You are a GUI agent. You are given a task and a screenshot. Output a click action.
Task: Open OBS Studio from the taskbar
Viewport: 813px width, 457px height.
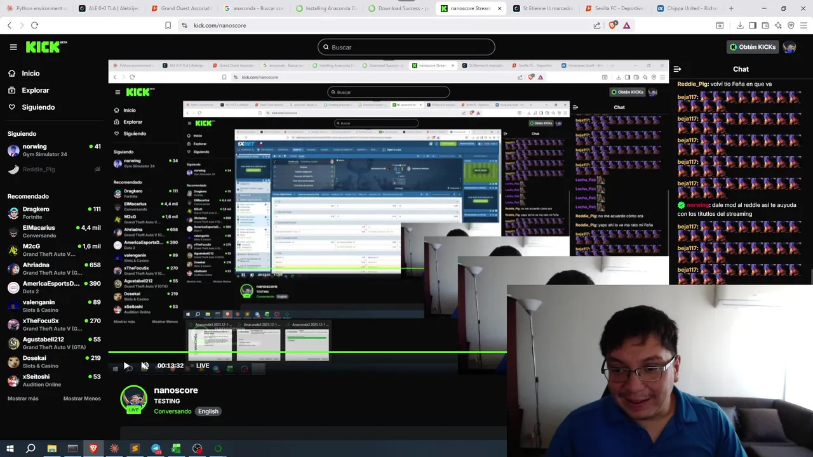(x=198, y=449)
